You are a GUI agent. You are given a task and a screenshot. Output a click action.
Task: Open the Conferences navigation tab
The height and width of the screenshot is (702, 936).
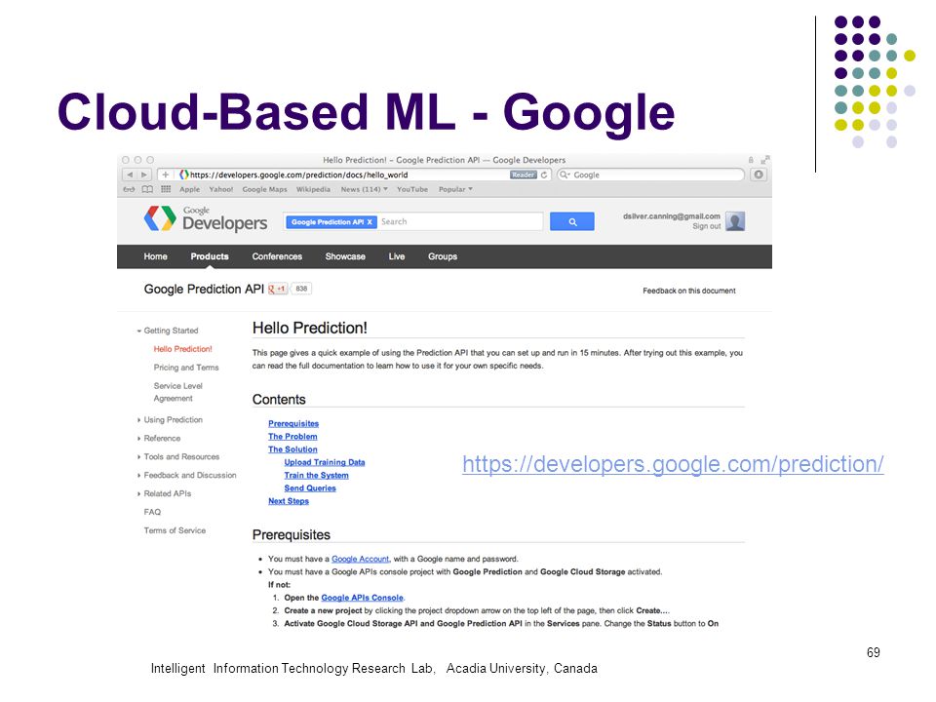(277, 256)
